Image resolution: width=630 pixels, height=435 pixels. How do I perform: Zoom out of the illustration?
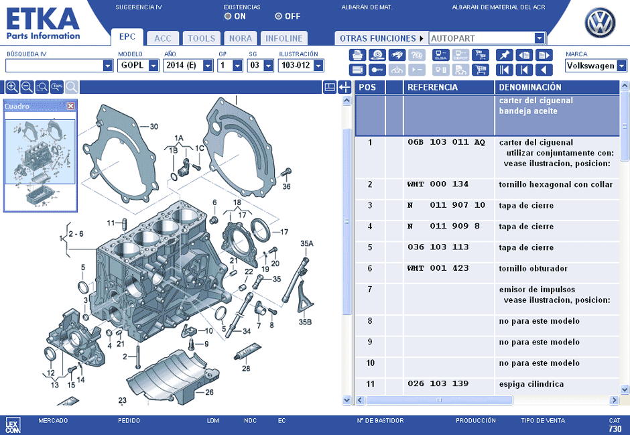coord(27,86)
